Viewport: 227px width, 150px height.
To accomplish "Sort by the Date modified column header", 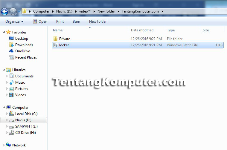I will pyautogui.click(x=142, y=30).
